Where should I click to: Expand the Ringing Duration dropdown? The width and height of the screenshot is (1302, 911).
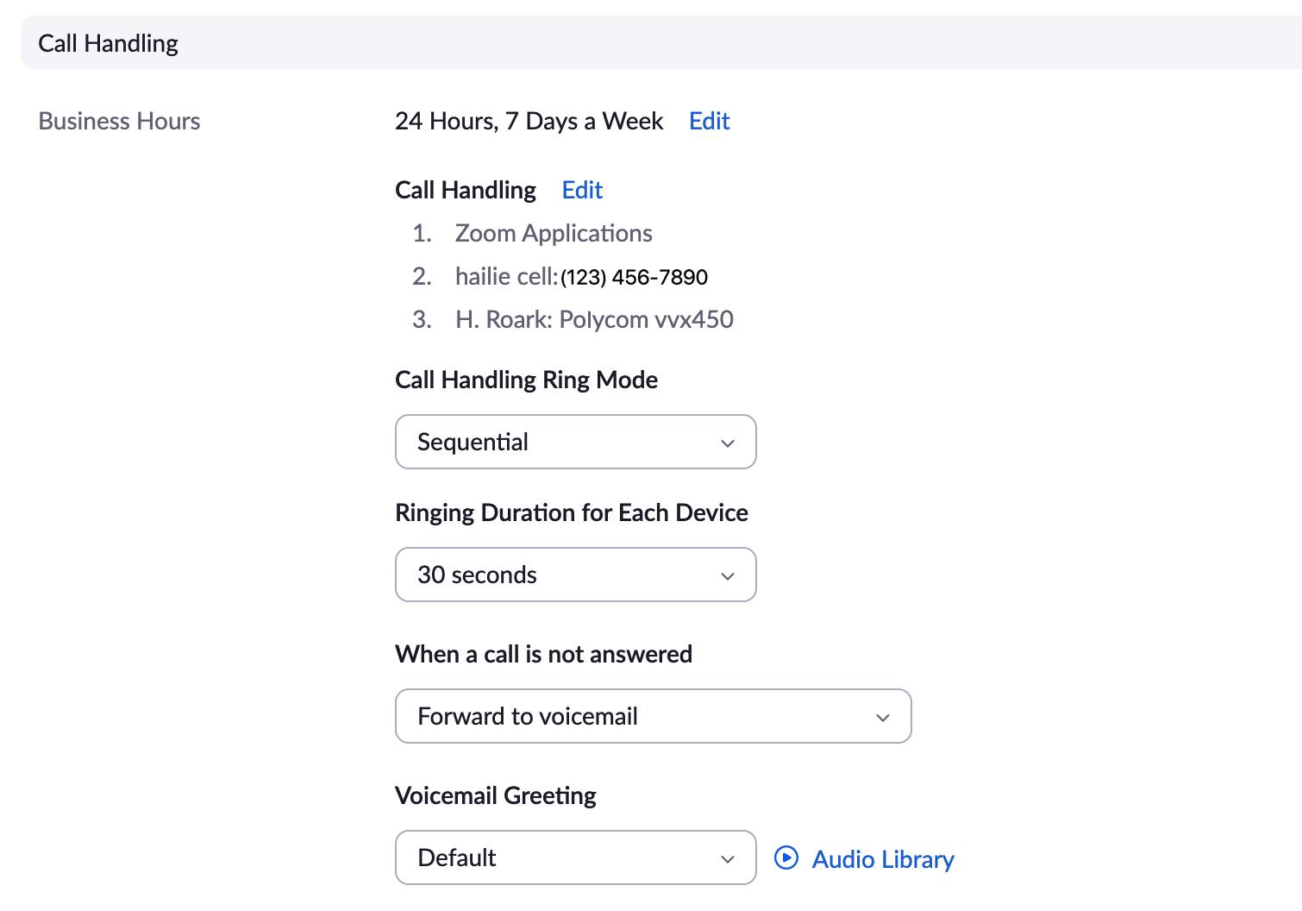(575, 575)
